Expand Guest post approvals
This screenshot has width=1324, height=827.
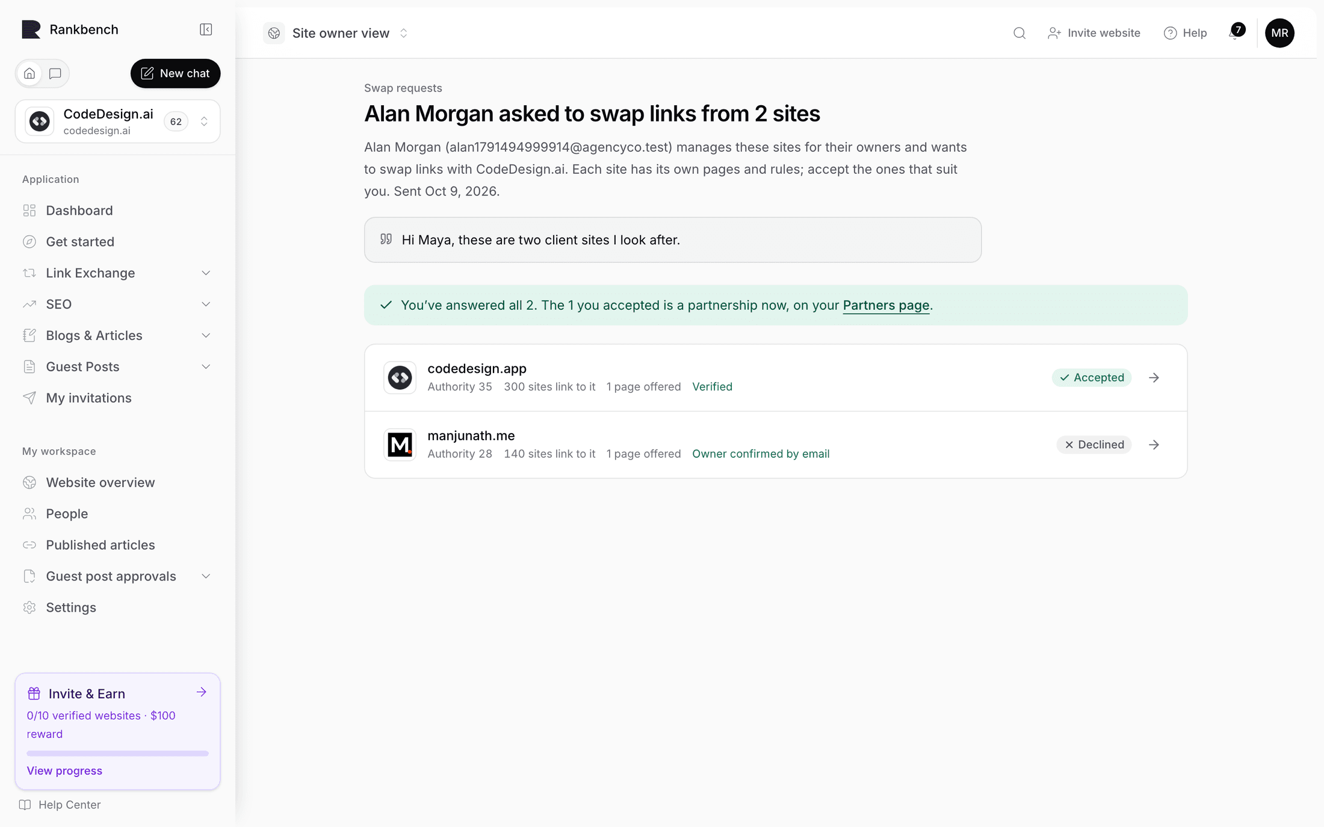117,576
